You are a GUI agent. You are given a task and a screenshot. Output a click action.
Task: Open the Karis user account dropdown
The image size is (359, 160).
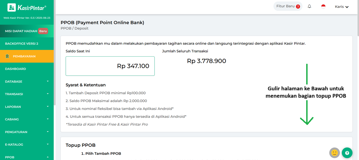pyautogui.click(x=342, y=7)
